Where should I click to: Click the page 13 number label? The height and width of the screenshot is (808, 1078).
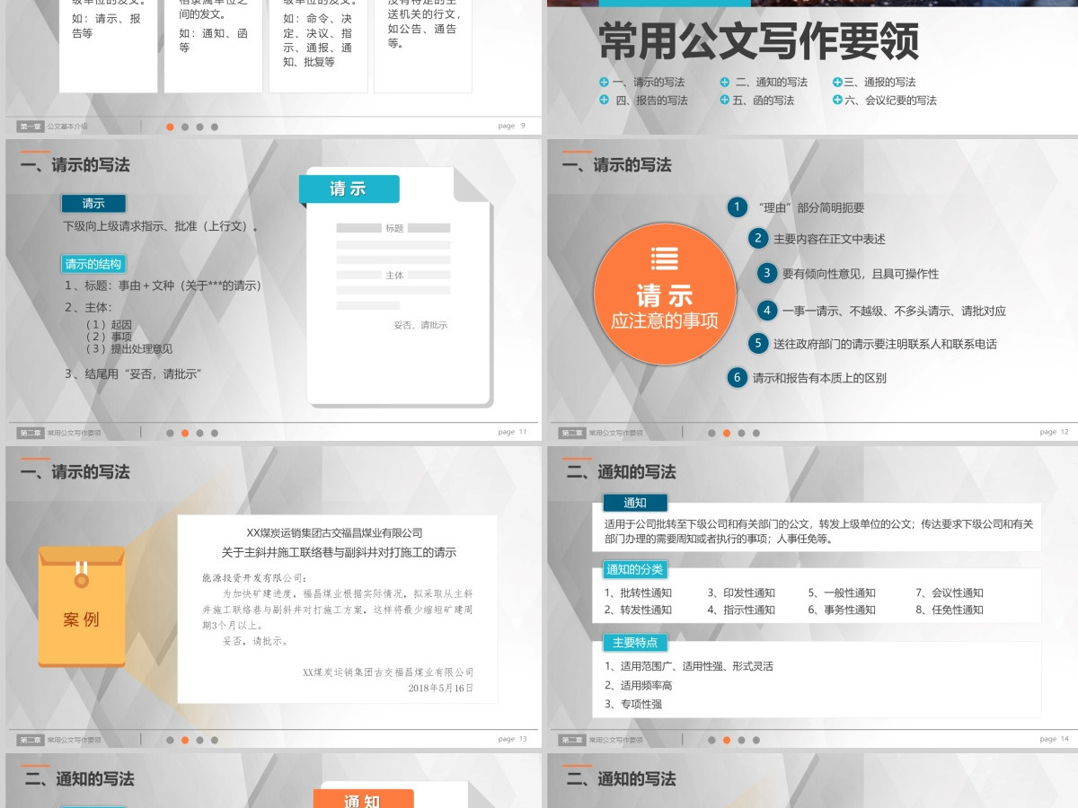click(513, 739)
